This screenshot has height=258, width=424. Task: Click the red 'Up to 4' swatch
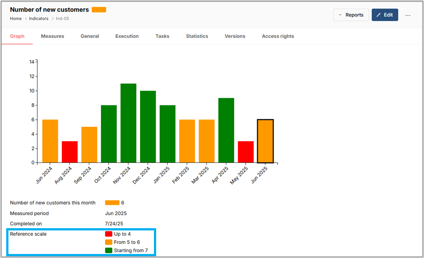click(109, 234)
